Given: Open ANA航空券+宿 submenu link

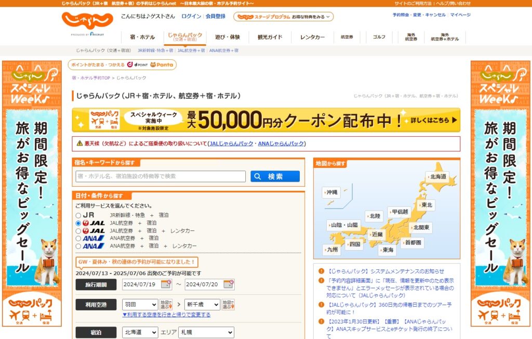Looking at the screenshot, I should tap(223, 50).
